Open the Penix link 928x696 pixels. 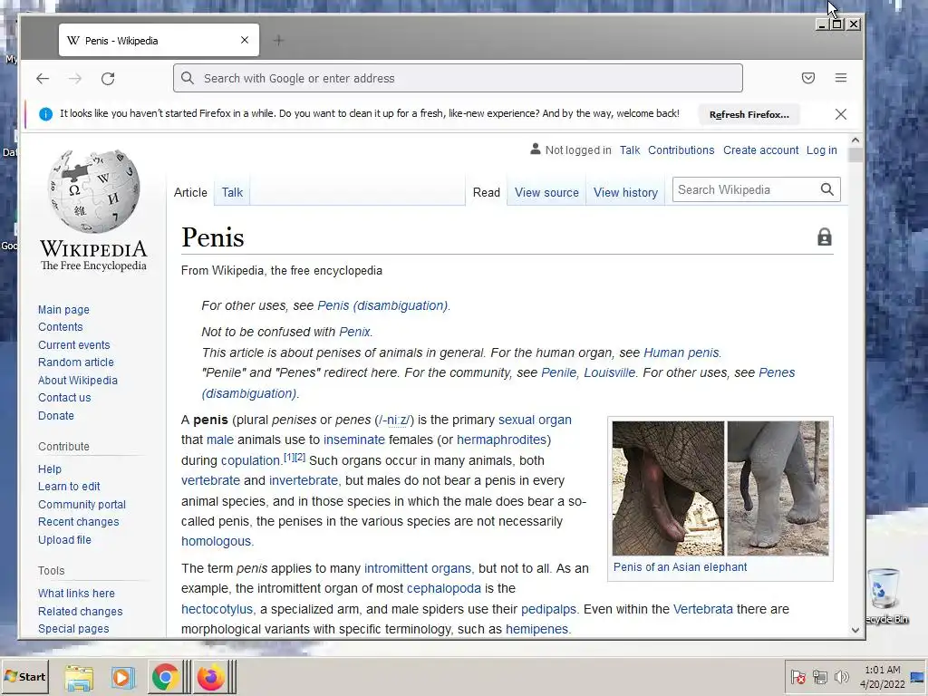(354, 332)
